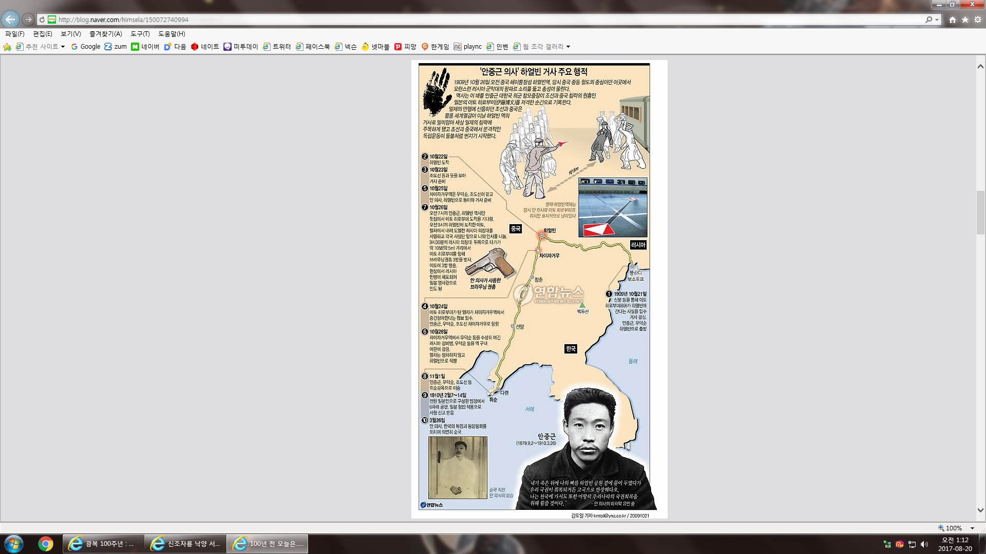Open the search provider dropdown arrow
986x554 pixels.
tap(937, 19)
